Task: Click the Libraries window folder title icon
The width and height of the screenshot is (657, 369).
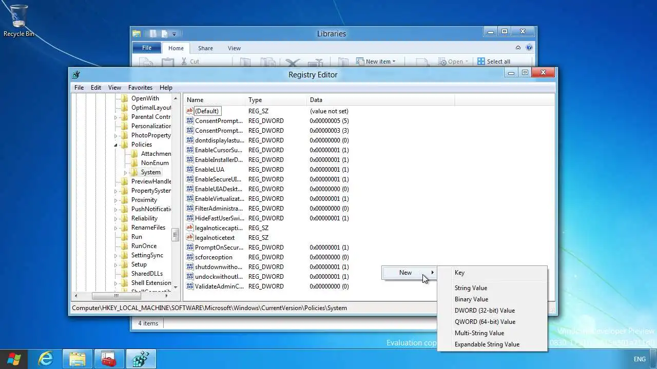Action: [x=137, y=34]
